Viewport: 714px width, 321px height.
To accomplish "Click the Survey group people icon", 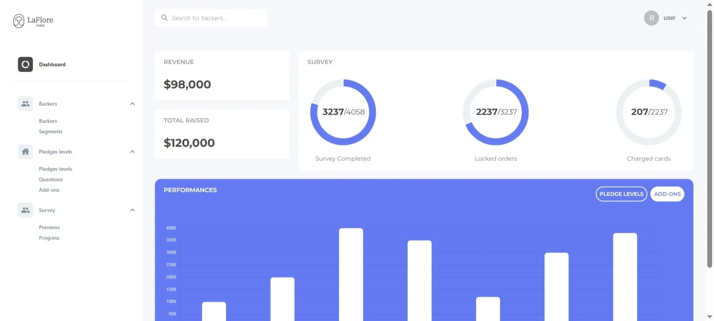I will [x=25, y=210].
